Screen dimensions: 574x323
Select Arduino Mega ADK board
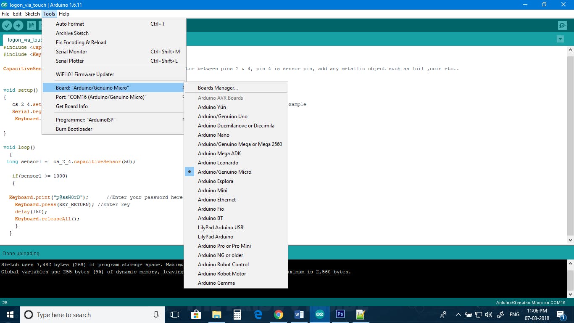pos(236,154)
